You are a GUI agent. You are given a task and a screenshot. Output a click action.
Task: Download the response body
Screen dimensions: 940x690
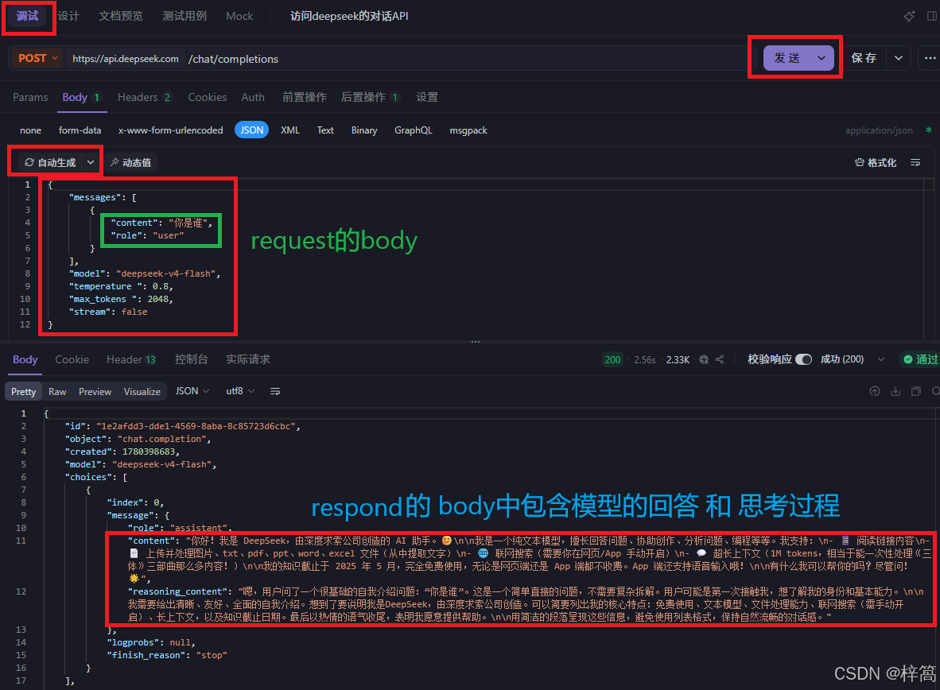point(895,391)
